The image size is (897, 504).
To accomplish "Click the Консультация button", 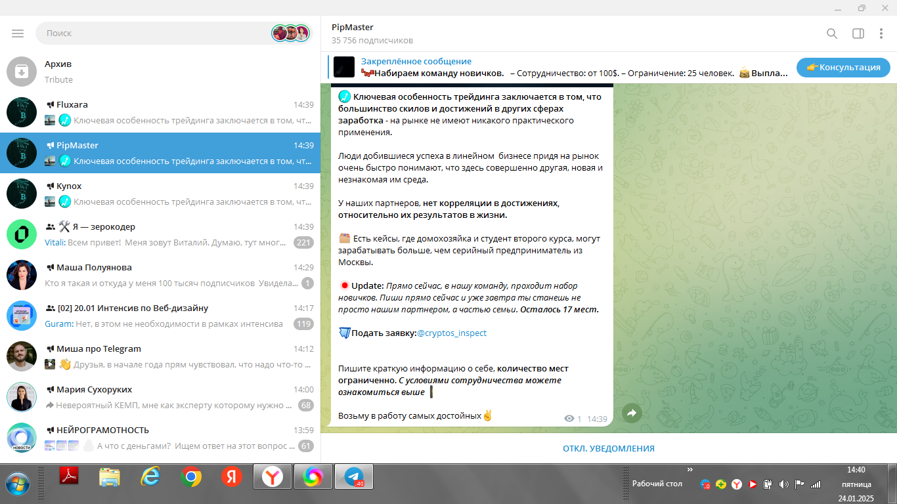I will pos(843,67).
